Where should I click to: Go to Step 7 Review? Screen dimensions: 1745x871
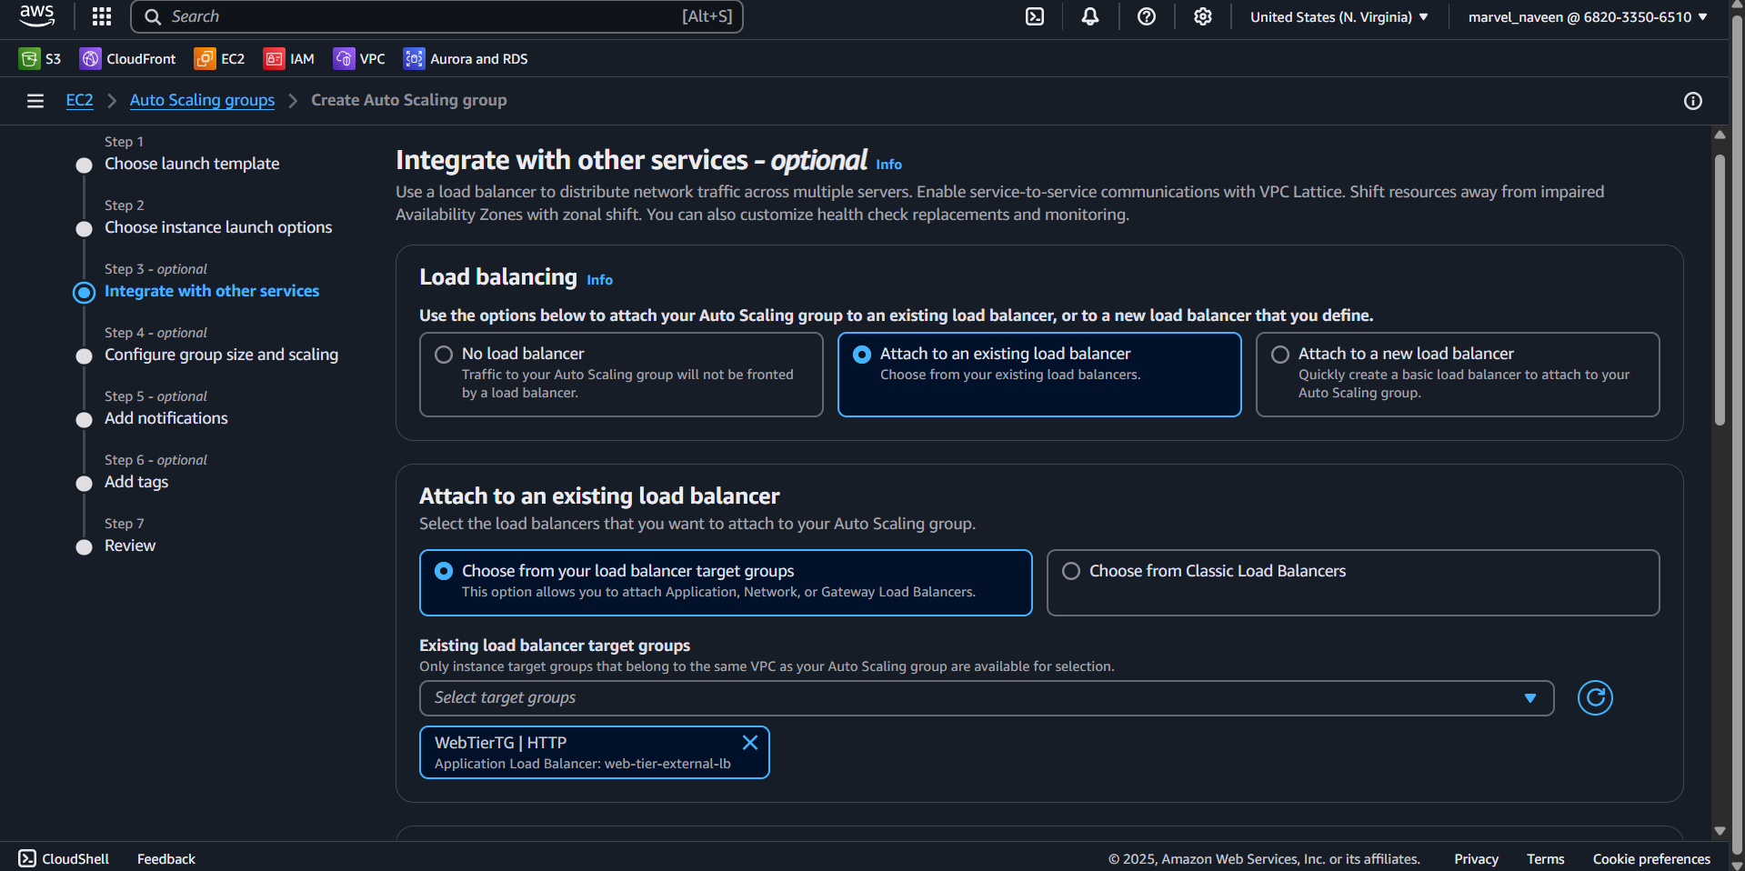point(130,546)
